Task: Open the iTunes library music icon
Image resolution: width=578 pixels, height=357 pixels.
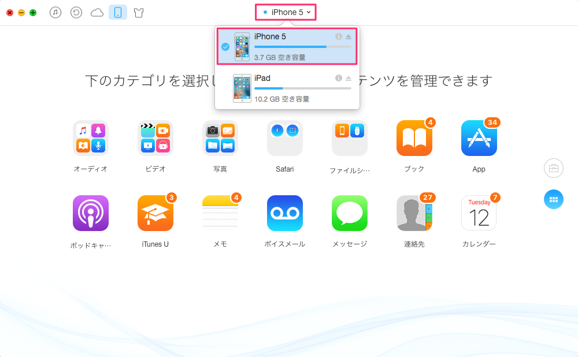Action: [x=55, y=13]
